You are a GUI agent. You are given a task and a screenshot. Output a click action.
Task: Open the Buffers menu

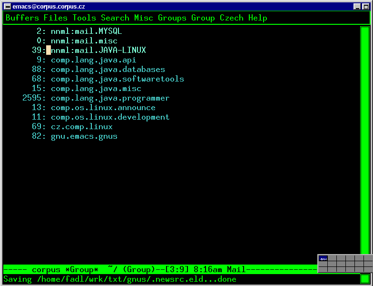[x=22, y=18]
